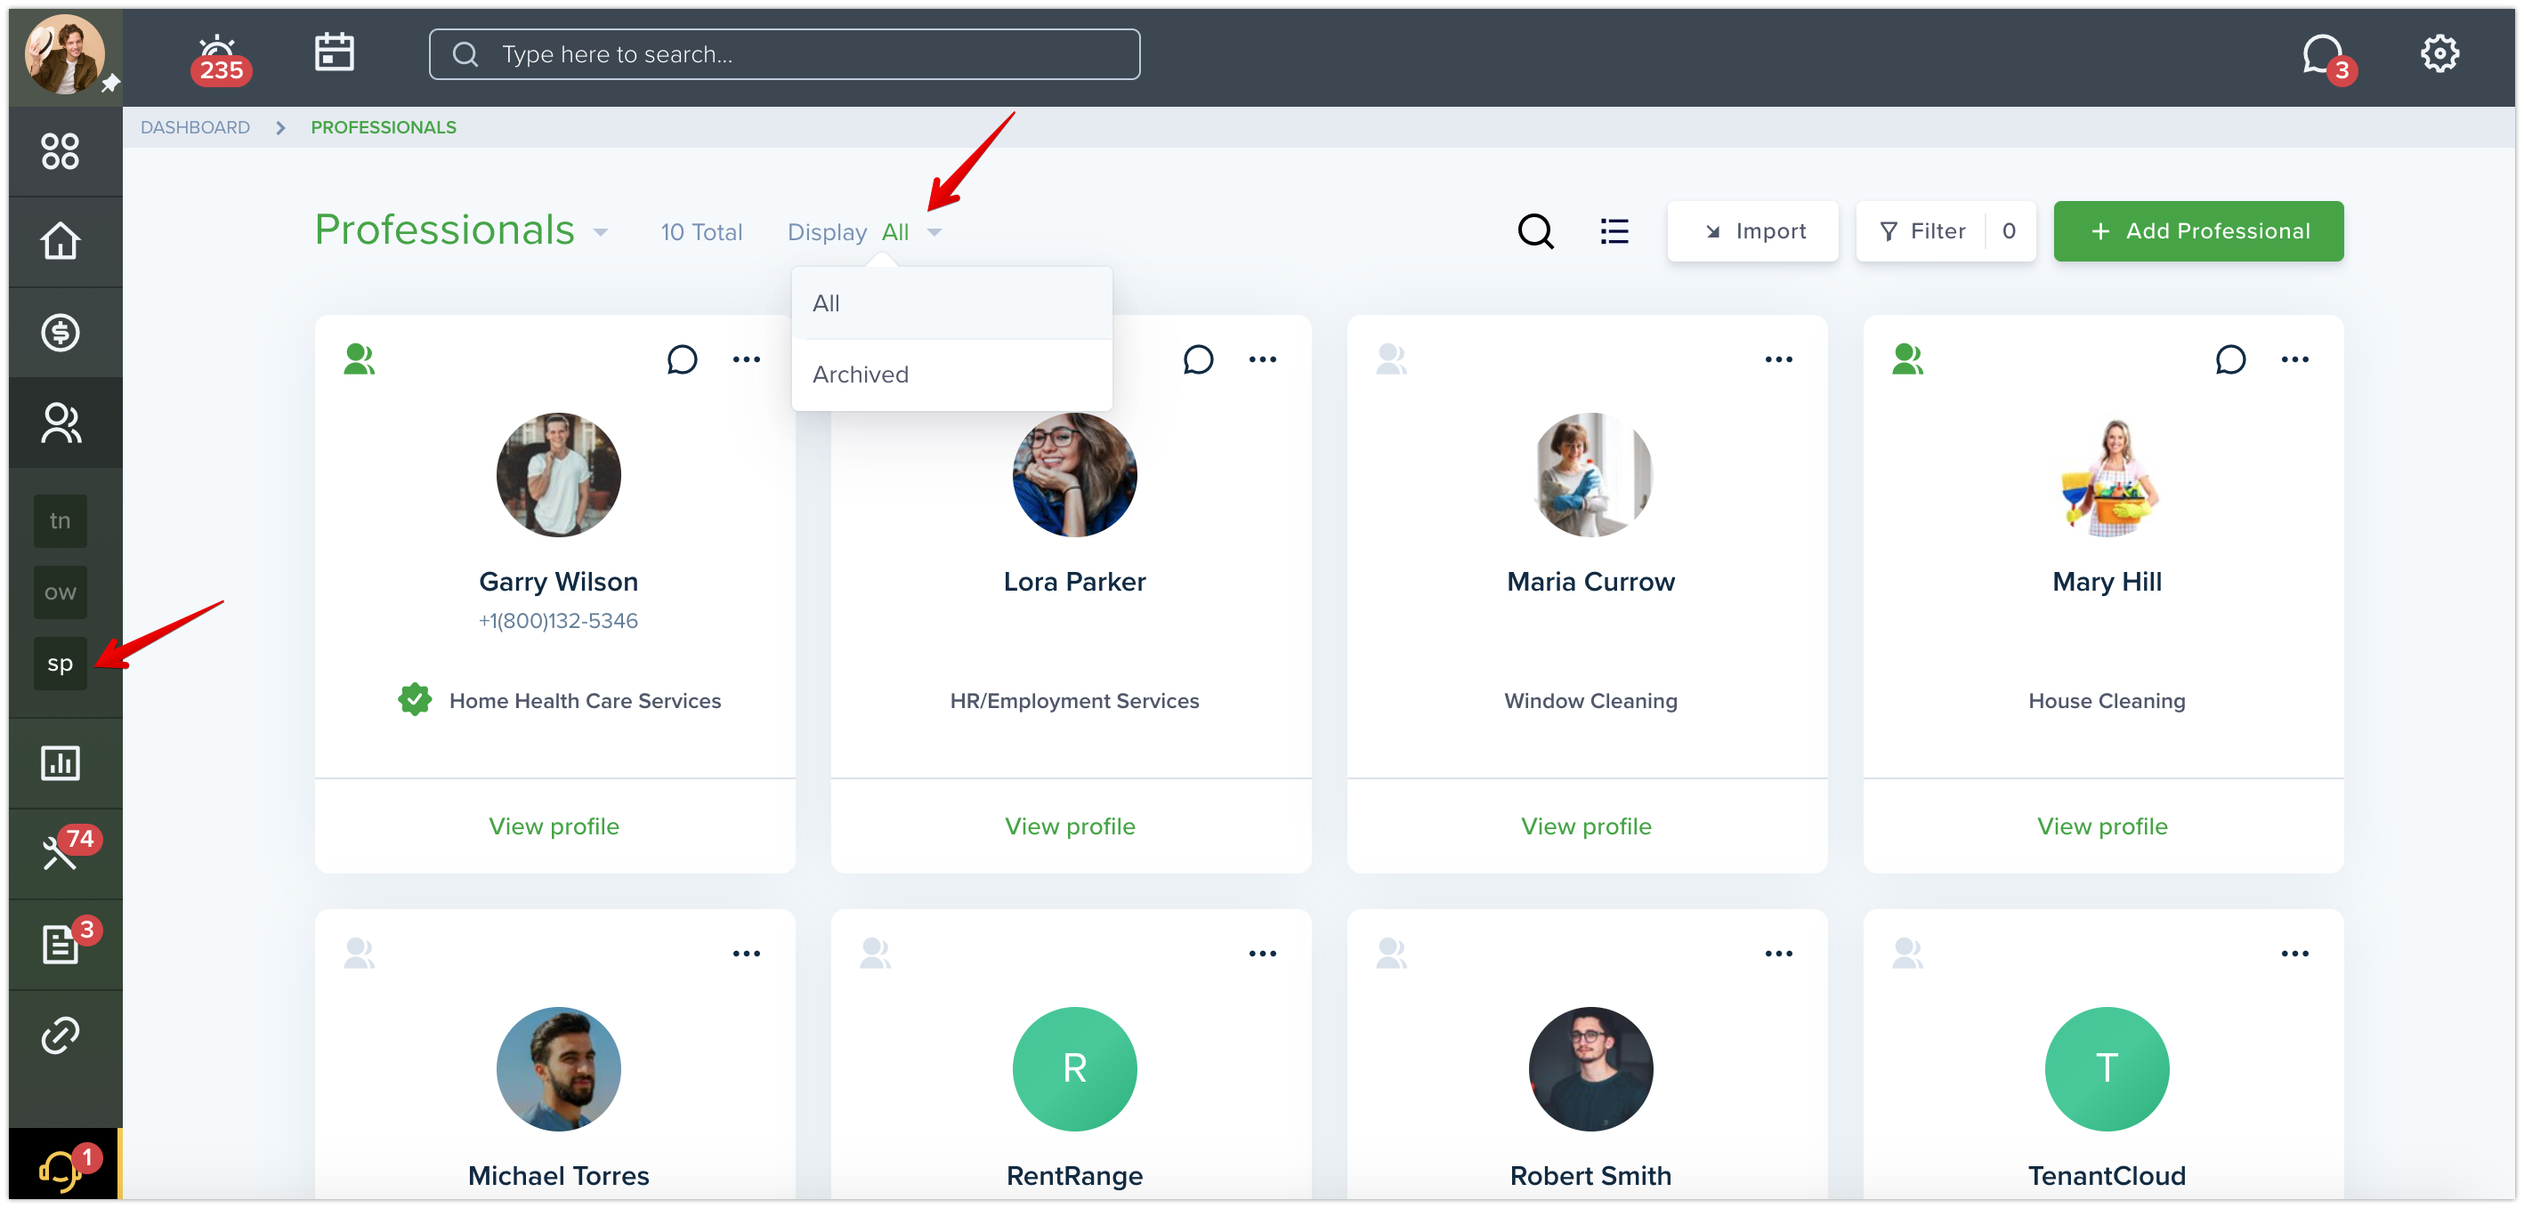View profile of Maria Currow
The height and width of the screenshot is (1208, 2524).
coord(1586,826)
